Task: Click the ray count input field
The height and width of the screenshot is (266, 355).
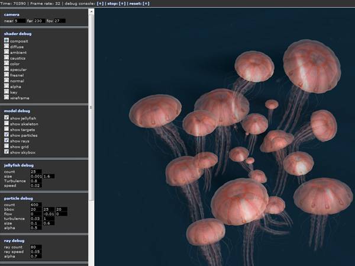Action: tap(36, 247)
